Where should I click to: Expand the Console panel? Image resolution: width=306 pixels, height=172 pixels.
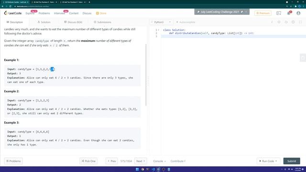[x=159, y=161]
